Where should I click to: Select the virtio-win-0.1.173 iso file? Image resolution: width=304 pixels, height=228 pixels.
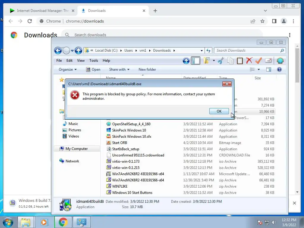[x=126, y=161]
